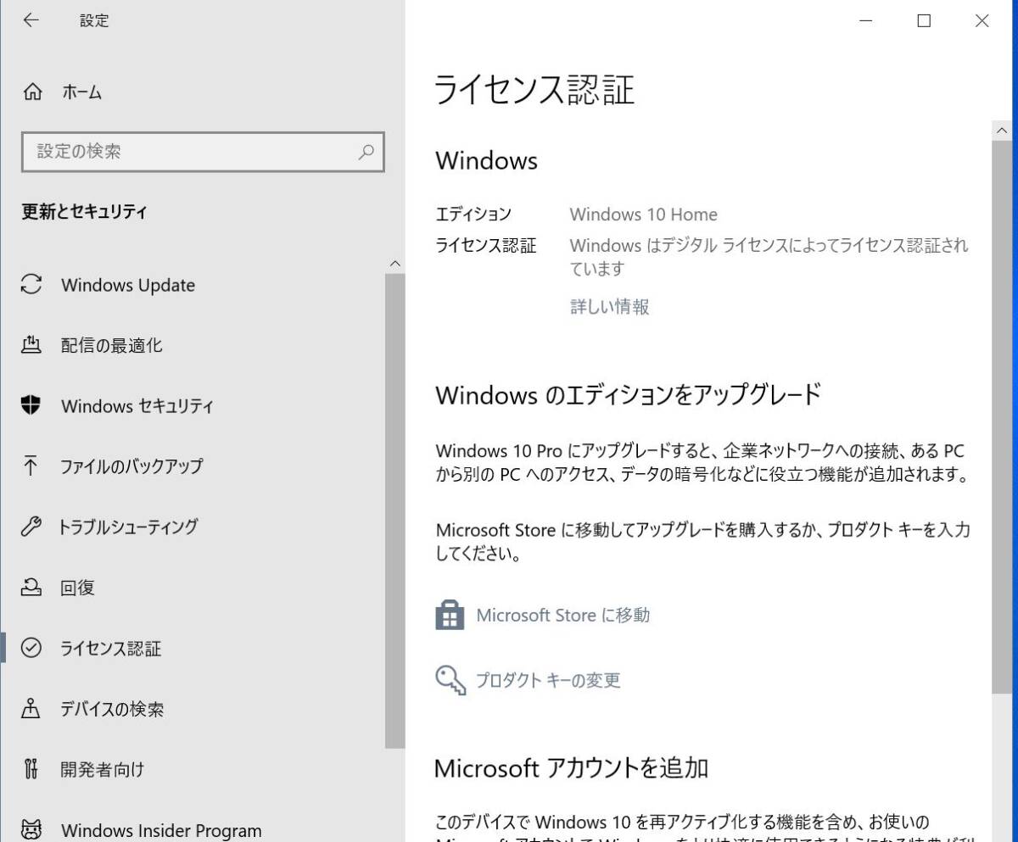Focus the 設定の検索 search box
Screen dimensions: 1018x842
pyautogui.click(x=203, y=152)
